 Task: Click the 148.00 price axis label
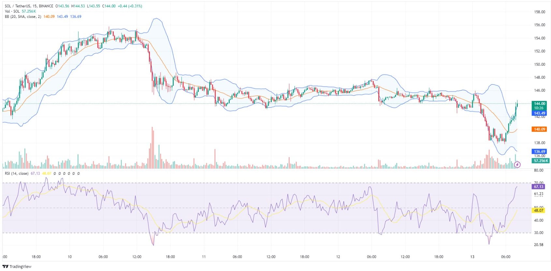(540, 77)
